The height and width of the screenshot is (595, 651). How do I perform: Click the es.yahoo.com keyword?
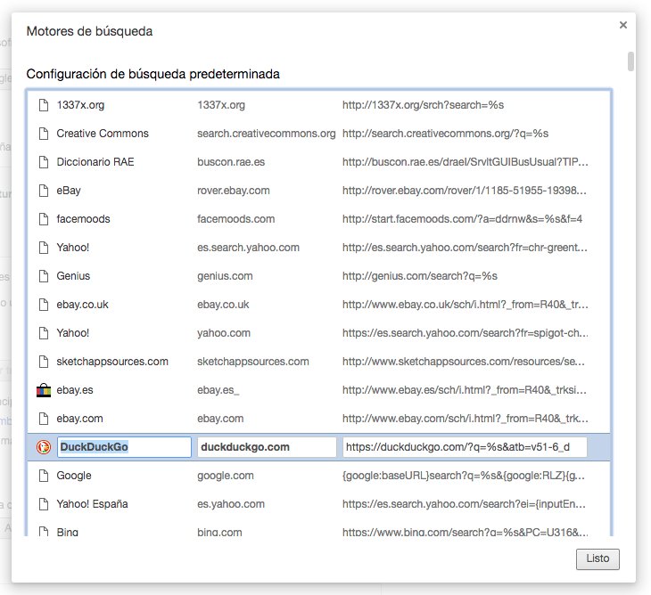click(x=231, y=504)
